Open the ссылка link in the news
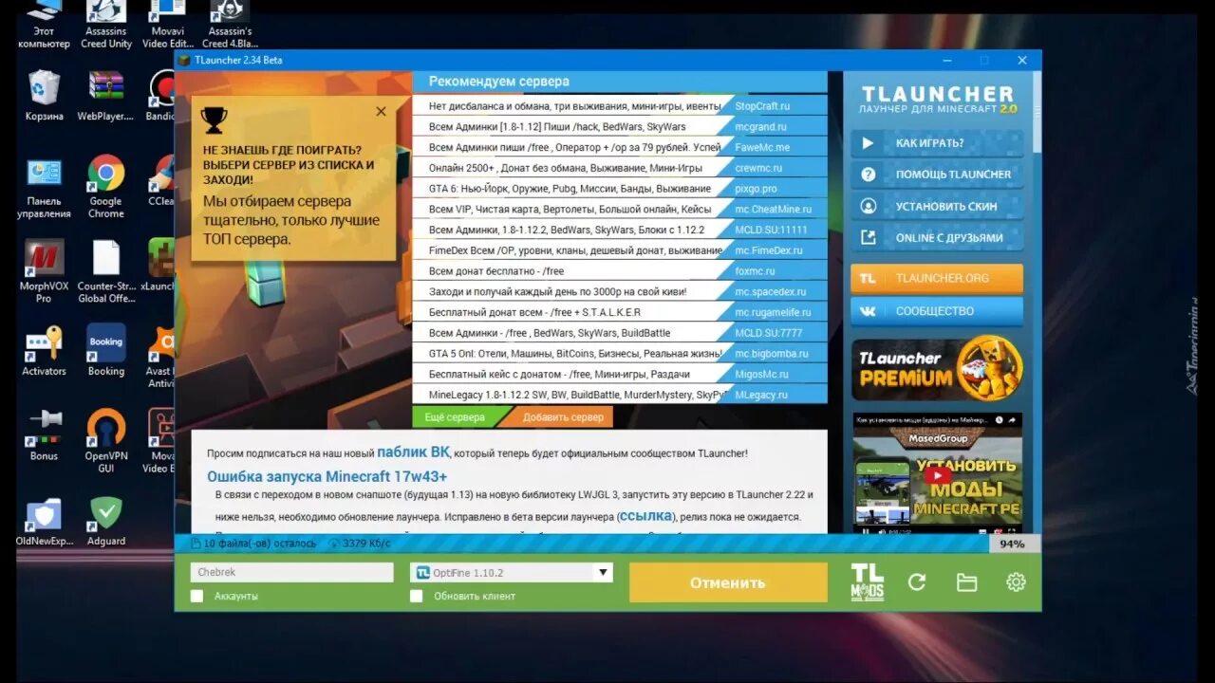 click(x=646, y=516)
